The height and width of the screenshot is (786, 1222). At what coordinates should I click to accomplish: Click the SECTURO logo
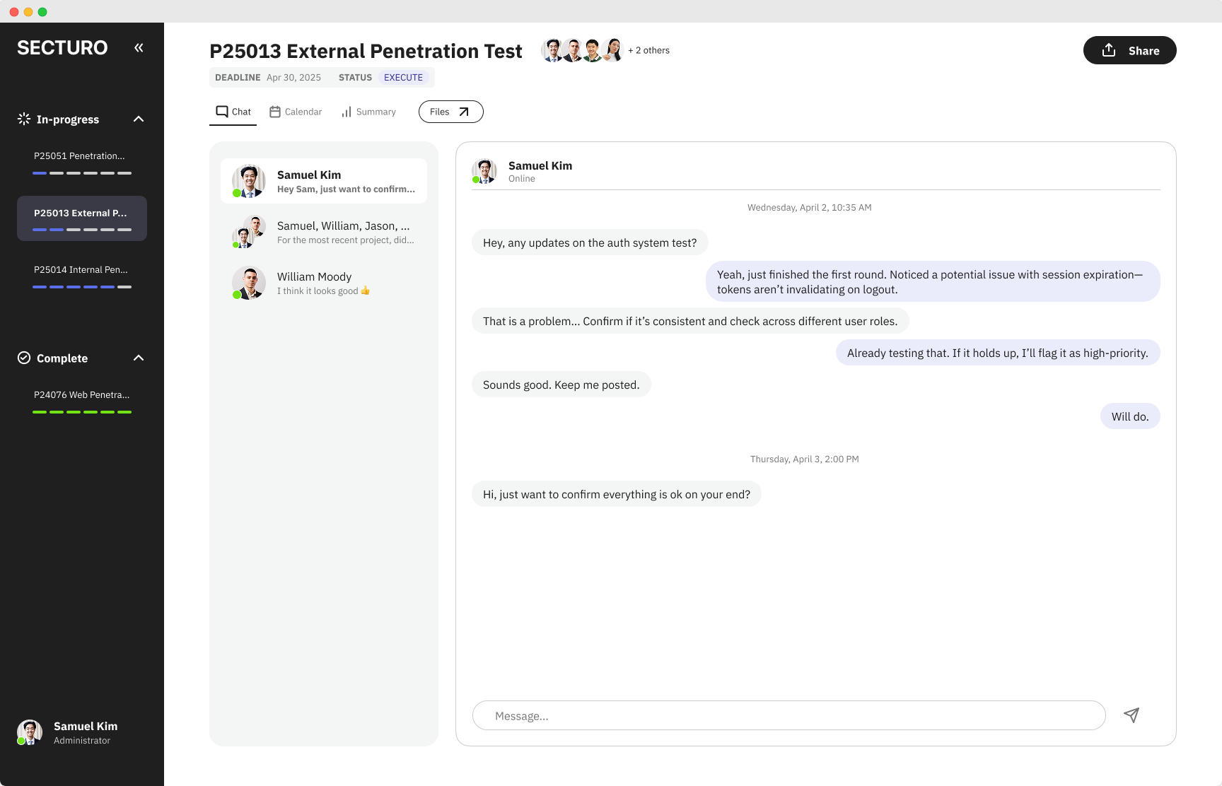point(62,47)
